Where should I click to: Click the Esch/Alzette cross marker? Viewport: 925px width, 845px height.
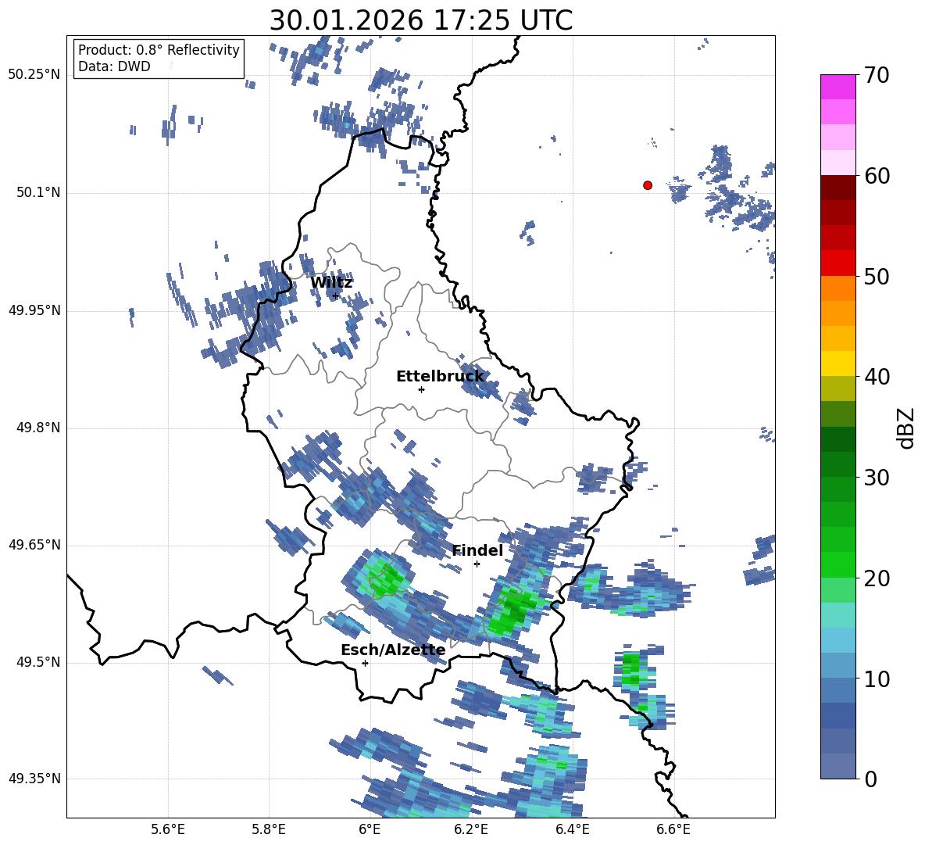[365, 663]
